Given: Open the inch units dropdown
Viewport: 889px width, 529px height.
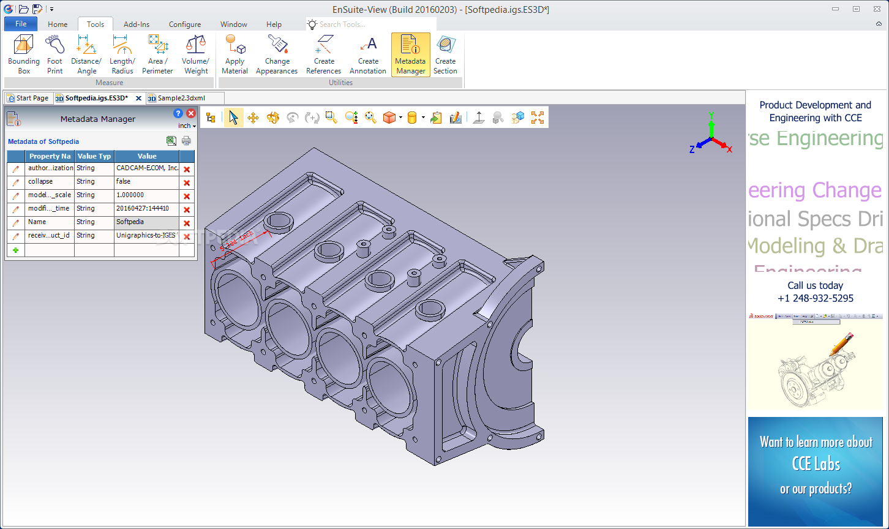Looking at the screenshot, I should 187,126.
